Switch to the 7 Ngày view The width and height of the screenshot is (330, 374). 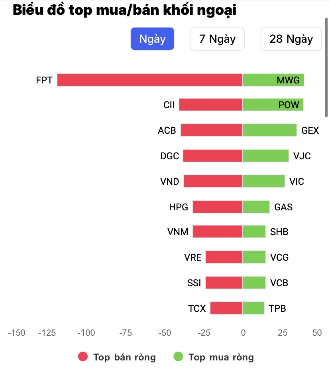[217, 39]
